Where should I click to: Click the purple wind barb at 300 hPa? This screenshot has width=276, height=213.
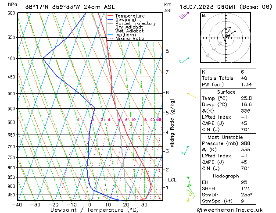point(183,16)
